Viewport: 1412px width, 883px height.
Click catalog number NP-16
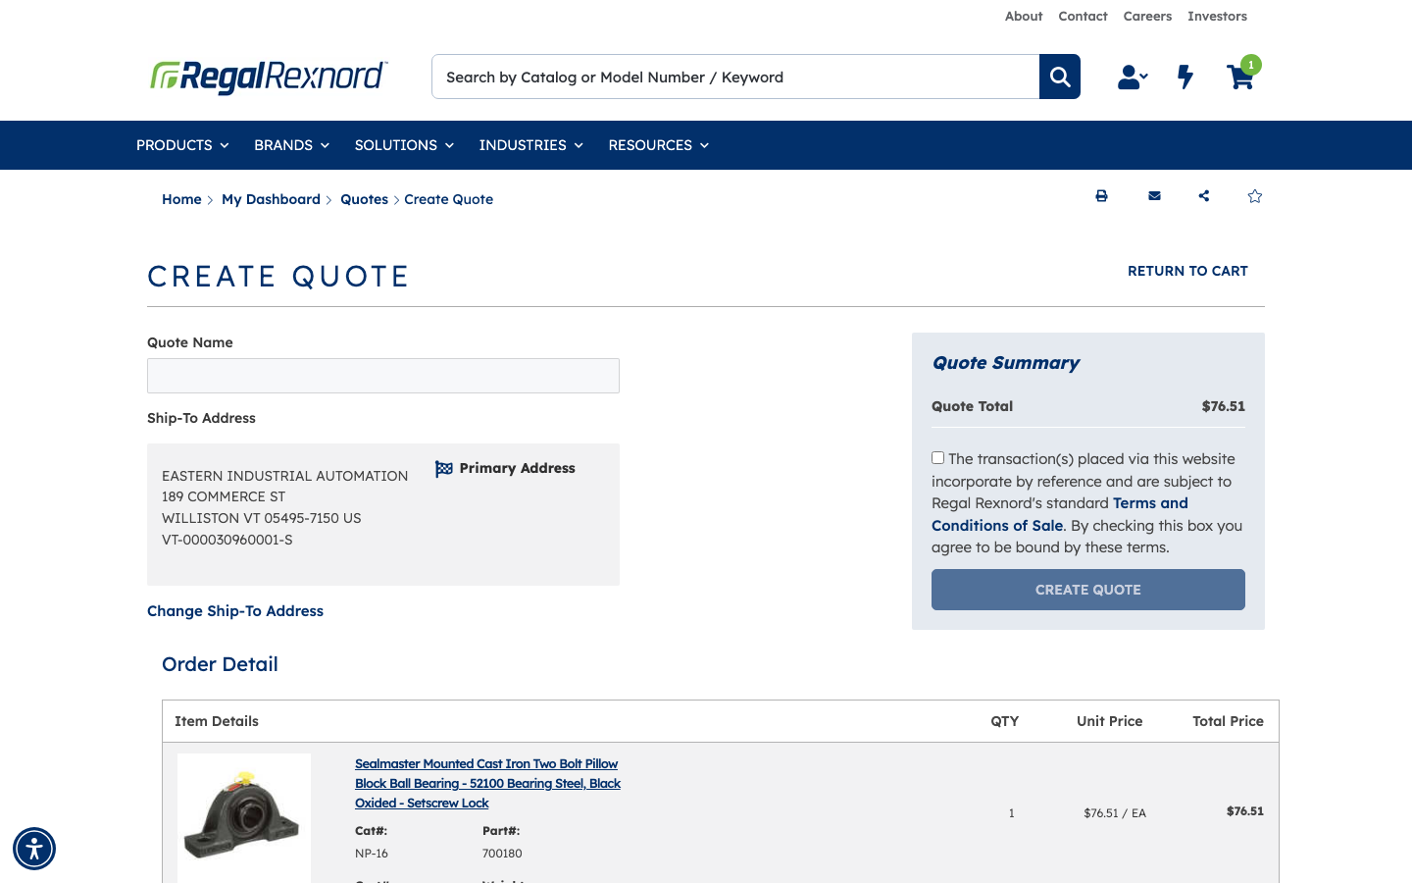[372, 854]
